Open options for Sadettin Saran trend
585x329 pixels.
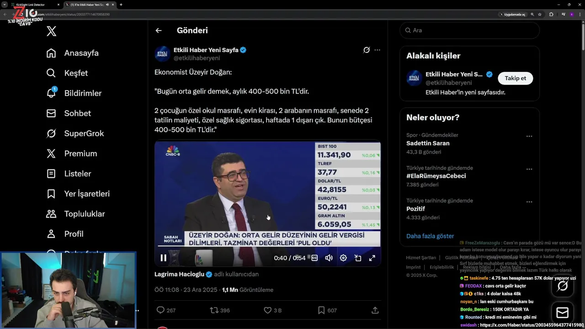click(529, 136)
